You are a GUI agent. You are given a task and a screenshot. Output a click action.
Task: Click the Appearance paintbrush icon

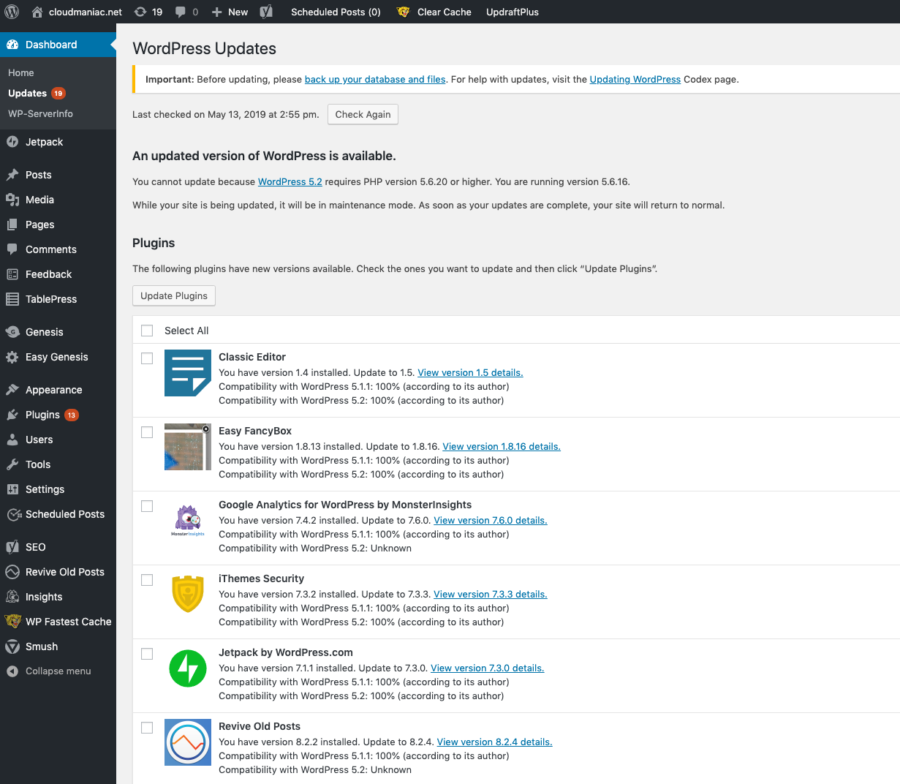(x=12, y=390)
